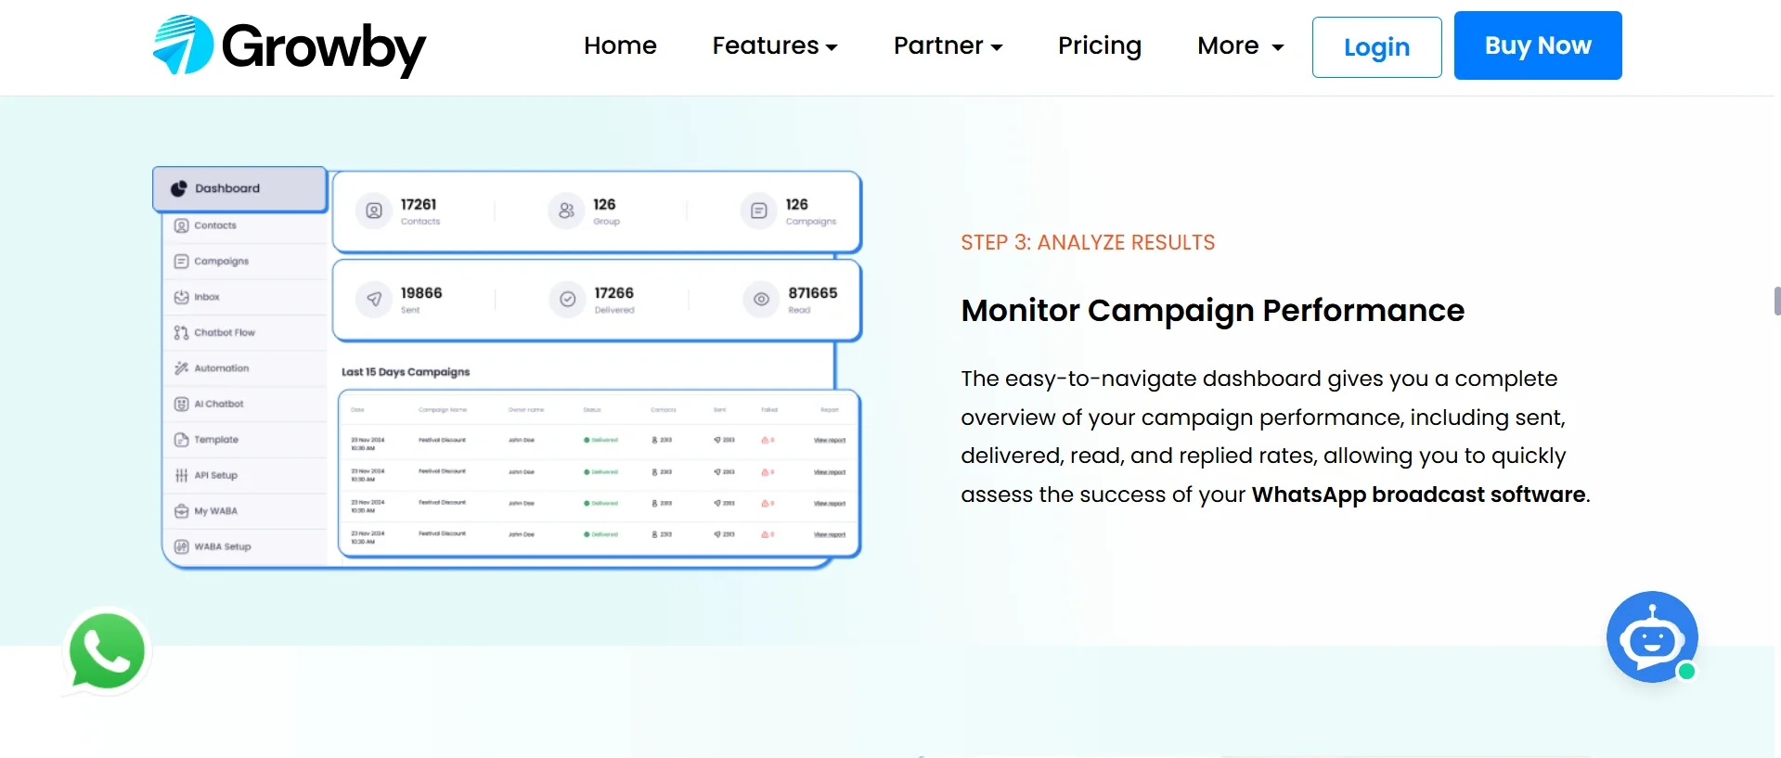
Task: Click the WhatsApp broadcast software link
Action: click(x=1417, y=495)
